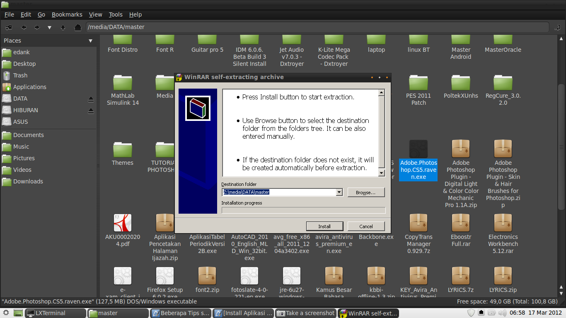
Task: Click the instructions scrollbar down arrow
Action: (x=382, y=173)
